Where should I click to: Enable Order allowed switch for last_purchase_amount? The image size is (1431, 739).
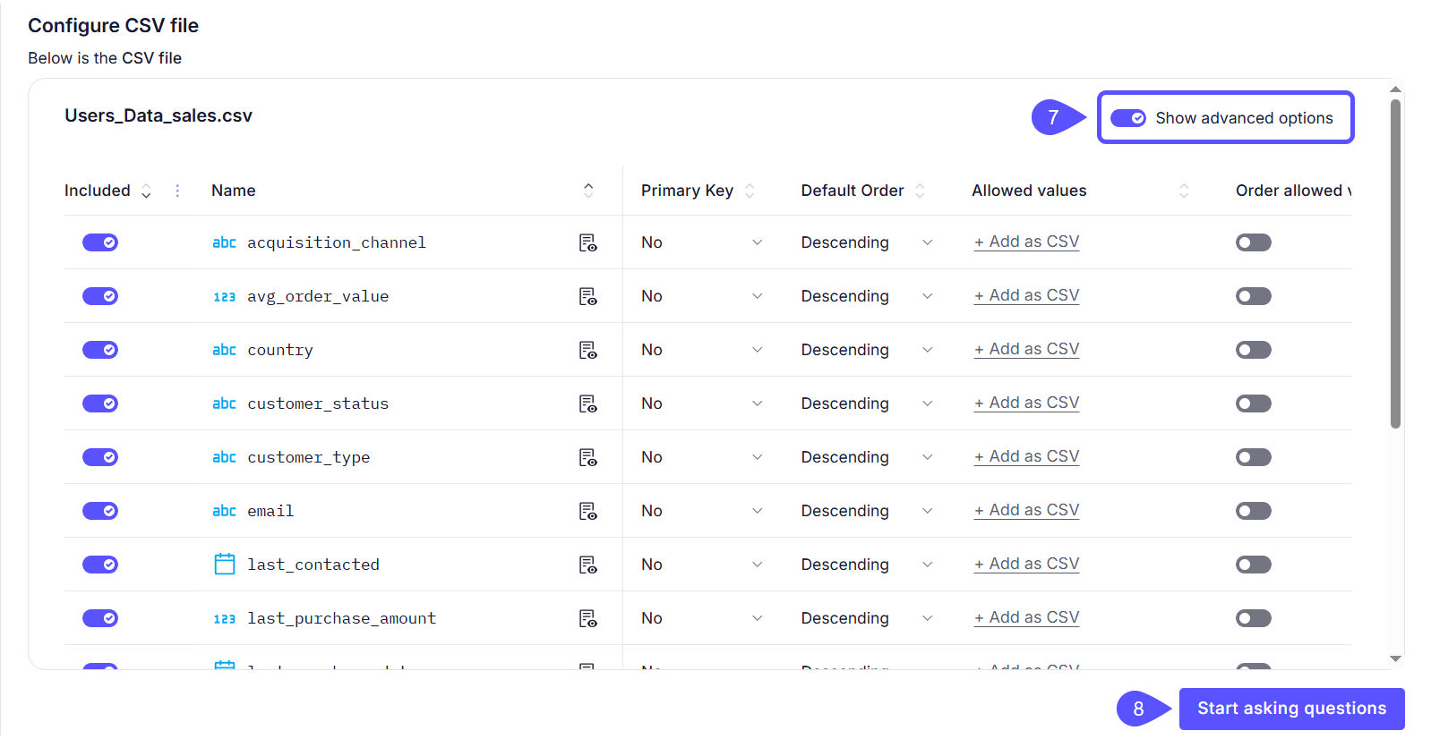1254,618
